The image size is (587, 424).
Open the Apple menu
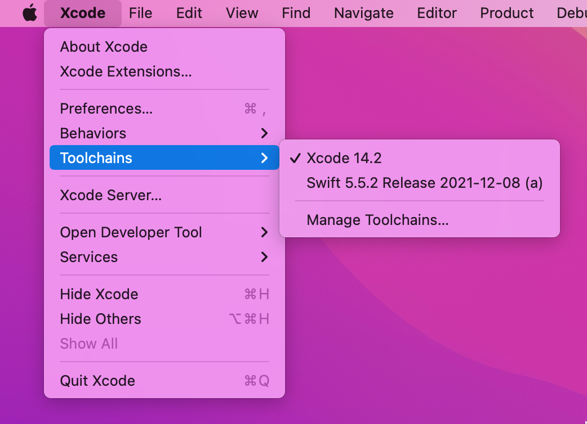(x=30, y=13)
